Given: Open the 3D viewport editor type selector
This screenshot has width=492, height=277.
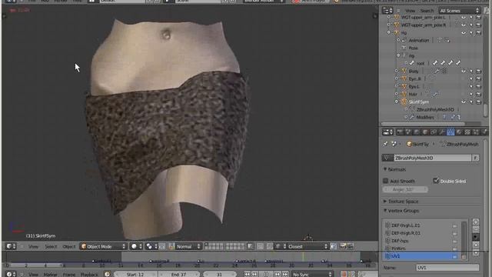Looking at the screenshot, I should 11,246.
